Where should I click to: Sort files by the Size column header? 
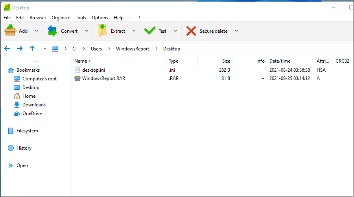pyautogui.click(x=226, y=61)
